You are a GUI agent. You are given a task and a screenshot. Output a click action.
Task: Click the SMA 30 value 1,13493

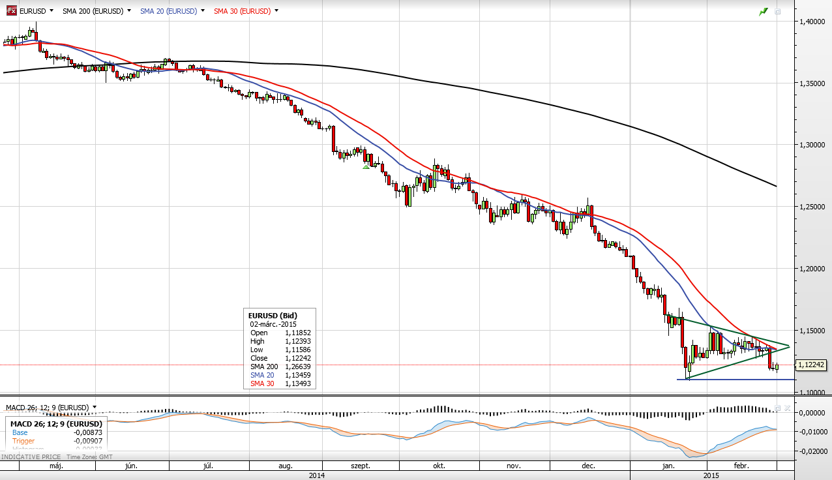point(297,383)
